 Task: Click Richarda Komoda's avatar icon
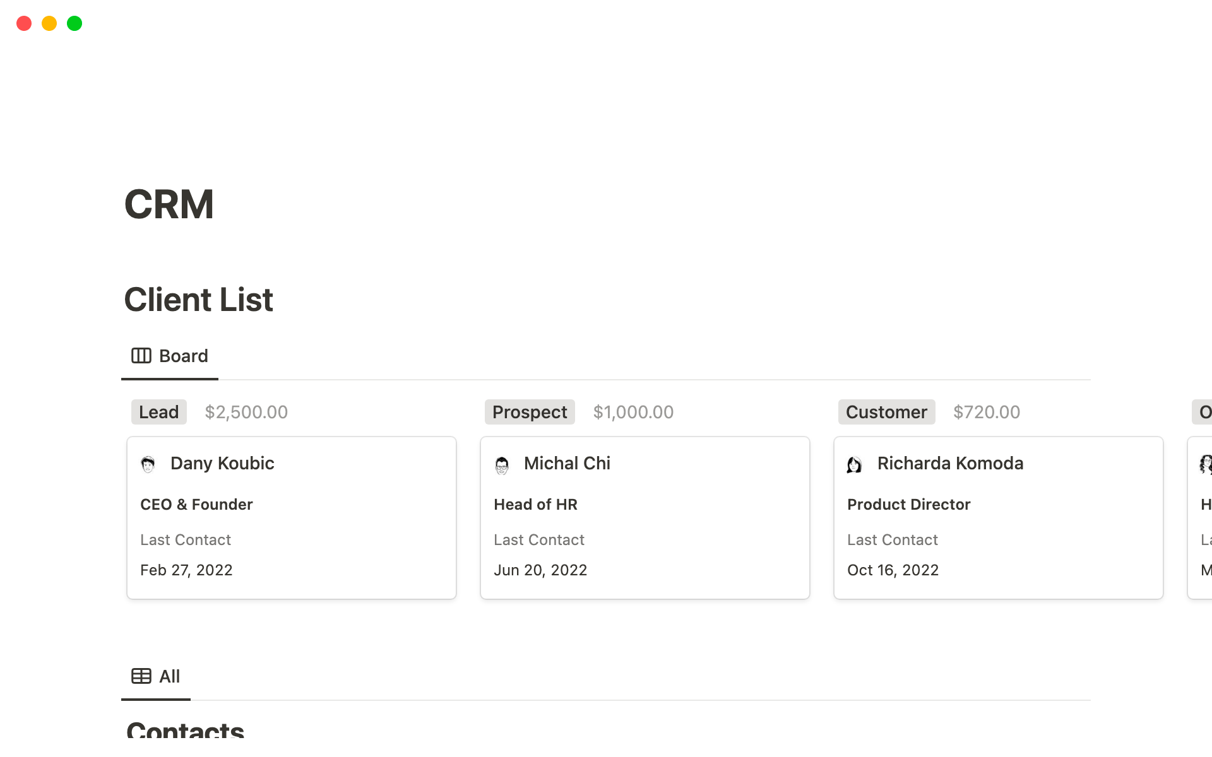coord(854,465)
